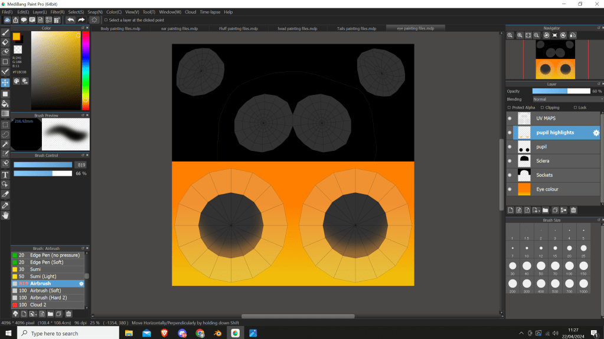Enable the Protect Alpha checkbox
This screenshot has width=604, height=339.
click(509, 108)
